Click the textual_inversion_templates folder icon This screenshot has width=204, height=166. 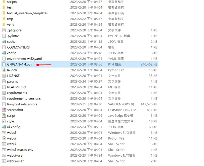pos(4,13)
